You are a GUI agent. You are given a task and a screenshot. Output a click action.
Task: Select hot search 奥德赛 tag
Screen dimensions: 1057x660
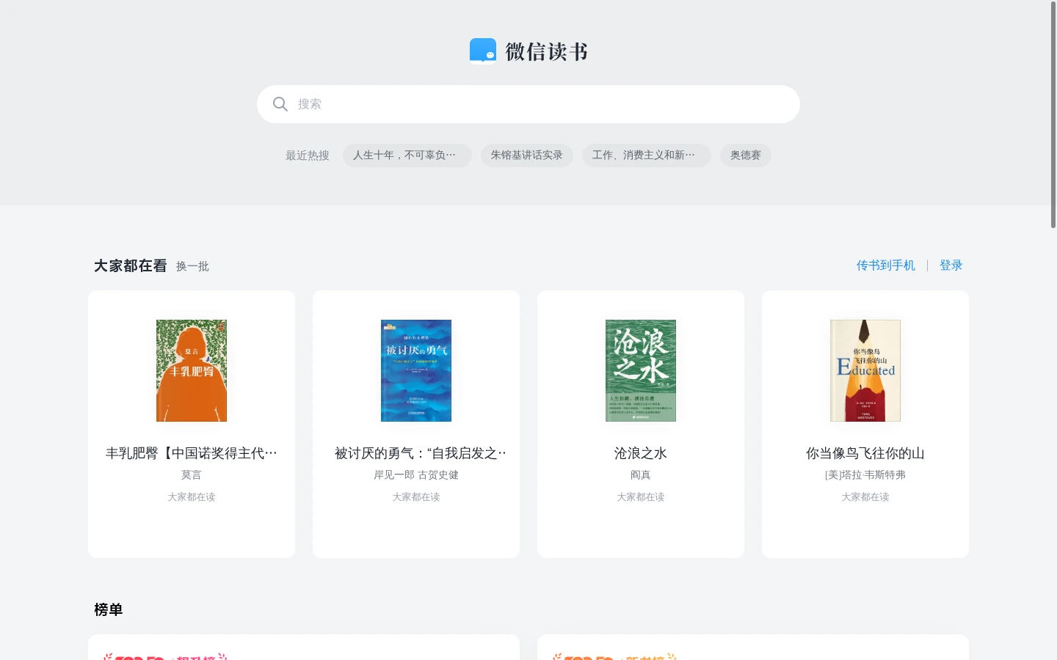click(x=746, y=155)
